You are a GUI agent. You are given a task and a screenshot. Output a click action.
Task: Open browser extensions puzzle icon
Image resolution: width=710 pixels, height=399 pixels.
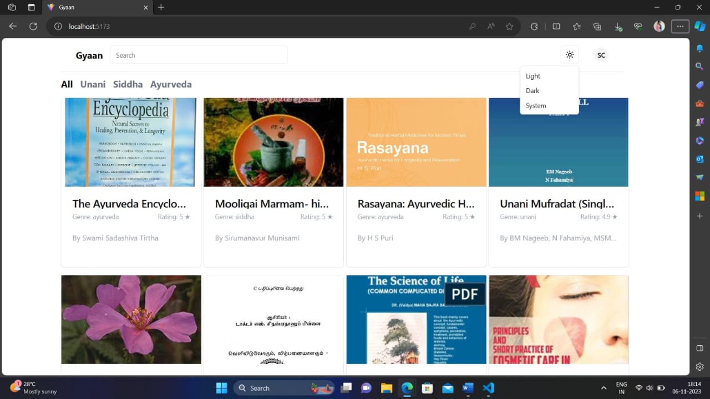pyautogui.click(x=534, y=26)
